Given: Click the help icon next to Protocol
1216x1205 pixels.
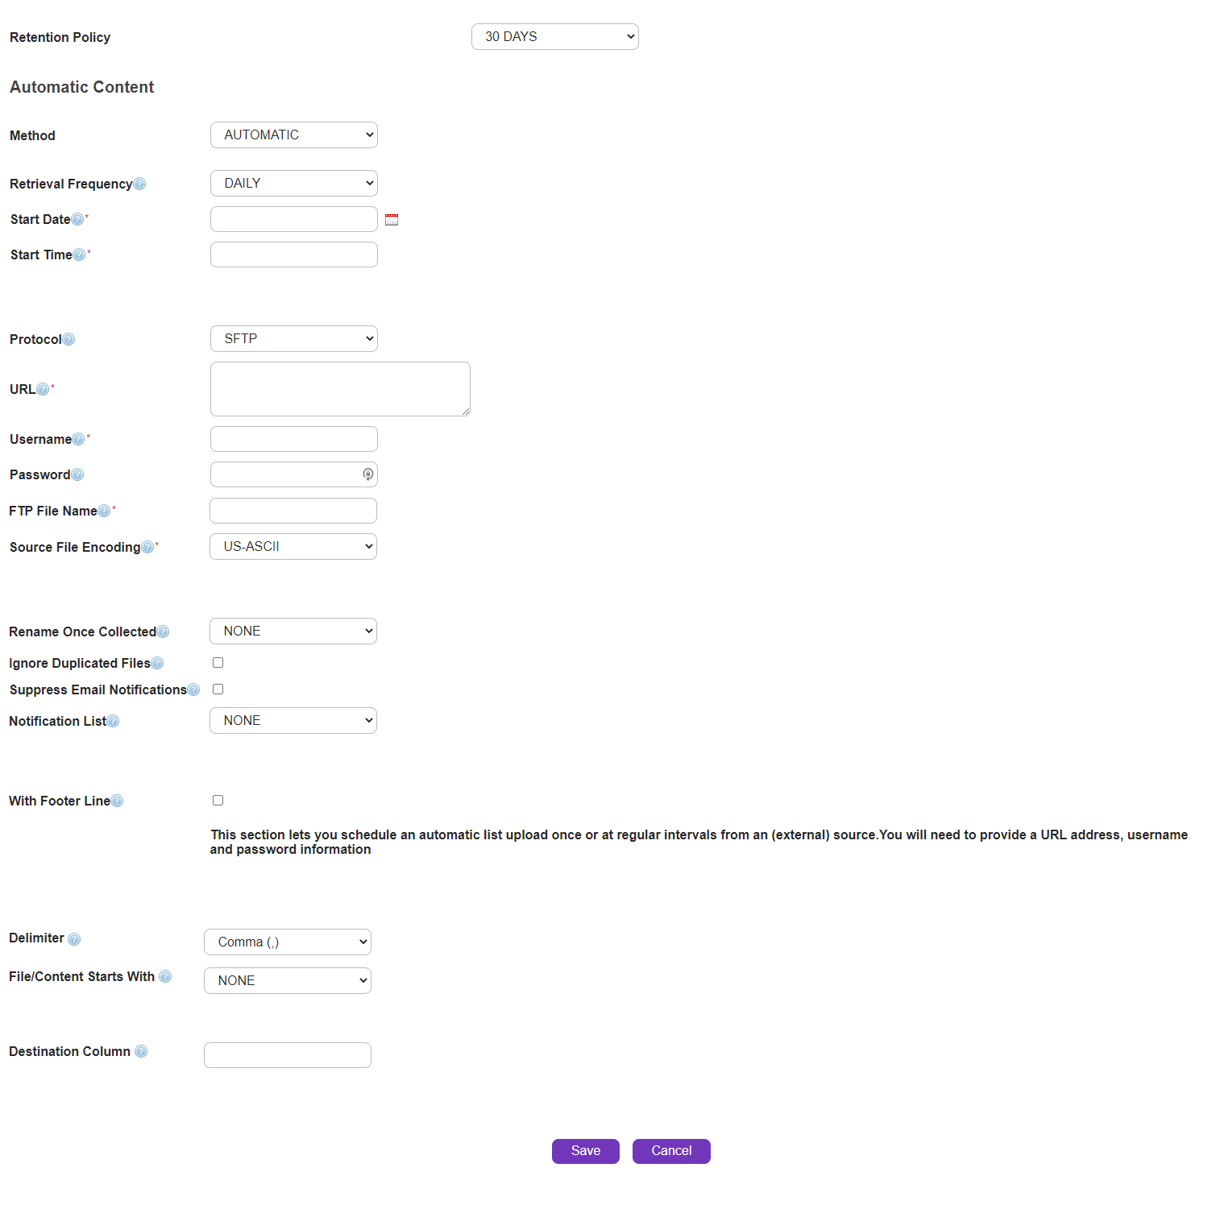Looking at the screenshot, I should point(68,340).
